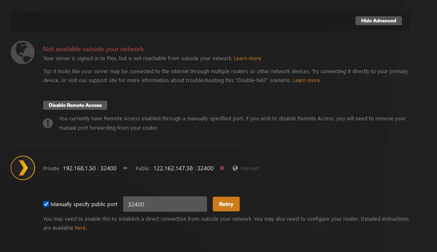Click the private address 192.168.1.50 : 32400

point(90,168)
